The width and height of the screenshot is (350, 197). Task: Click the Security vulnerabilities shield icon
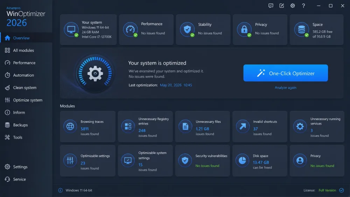click(185, 160)
